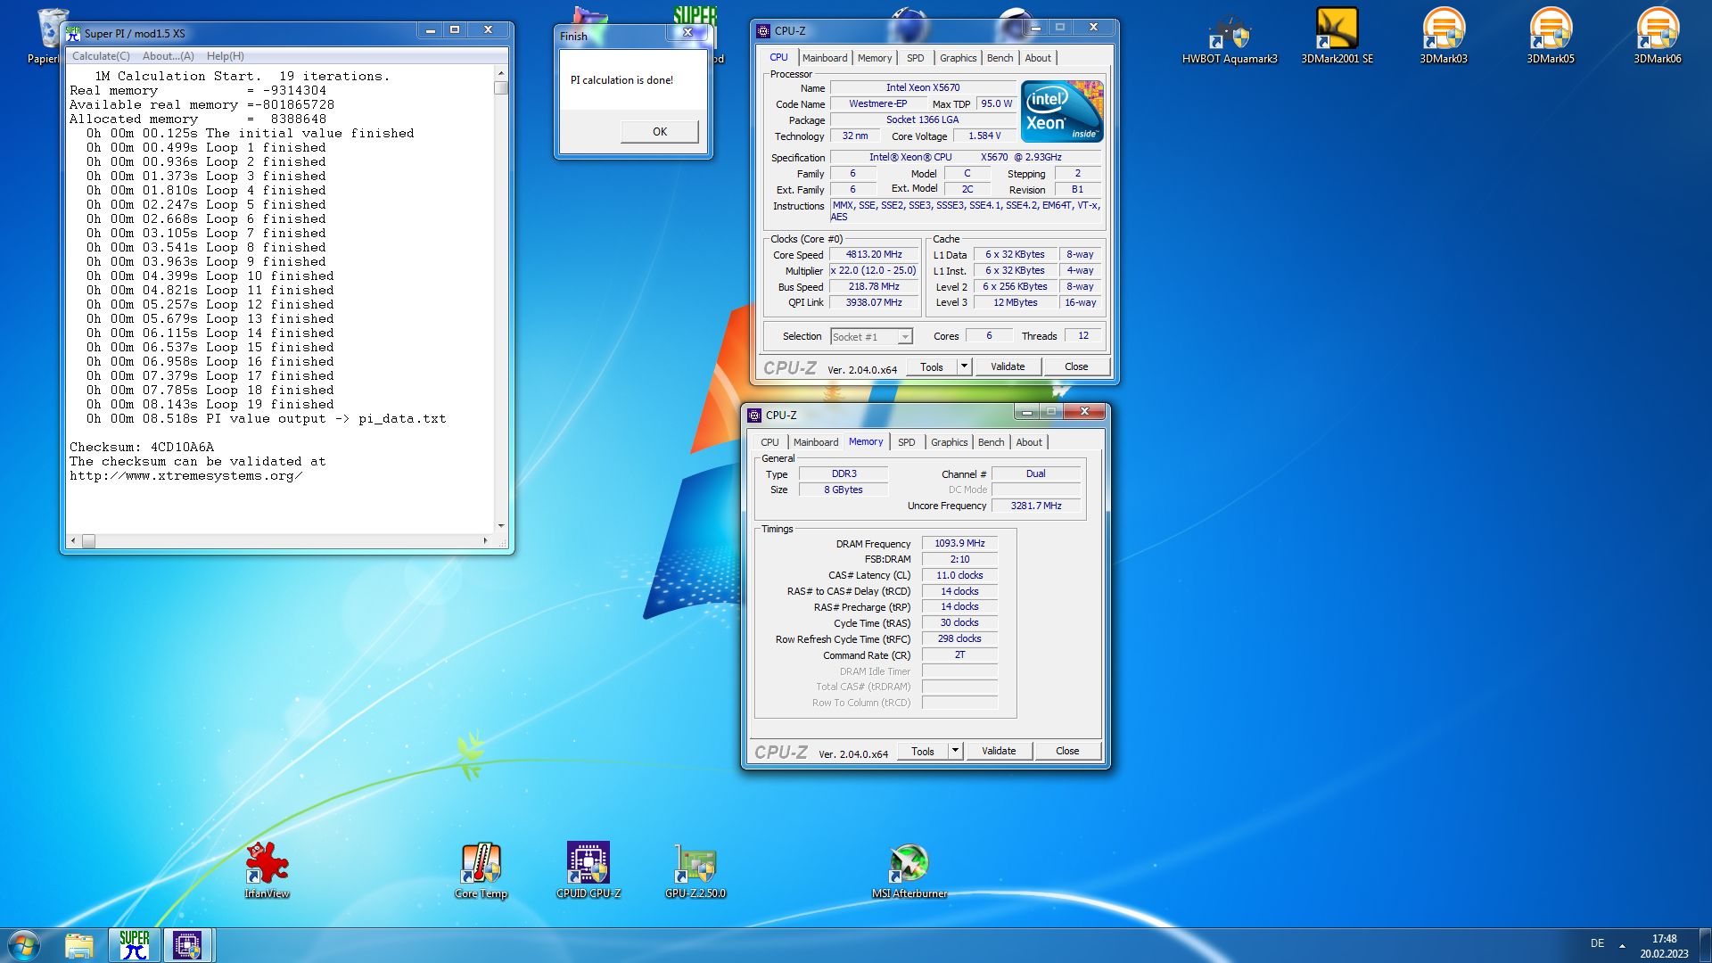Open About tab in upper CPU-Z
Viewport: 1712px width, 963px height.
pos(1037,58)
